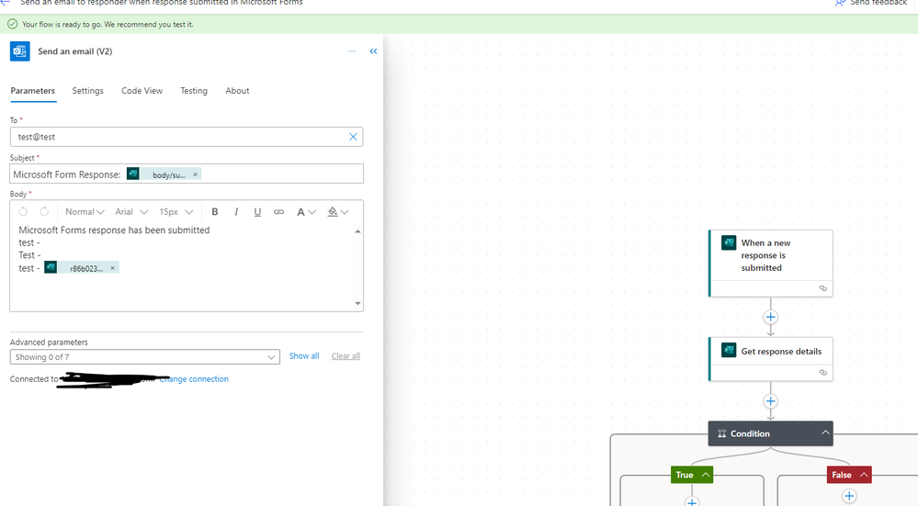
Task: Remove the r86b023... token from Body
Action: pyautogui.click(x=113, y=268)
